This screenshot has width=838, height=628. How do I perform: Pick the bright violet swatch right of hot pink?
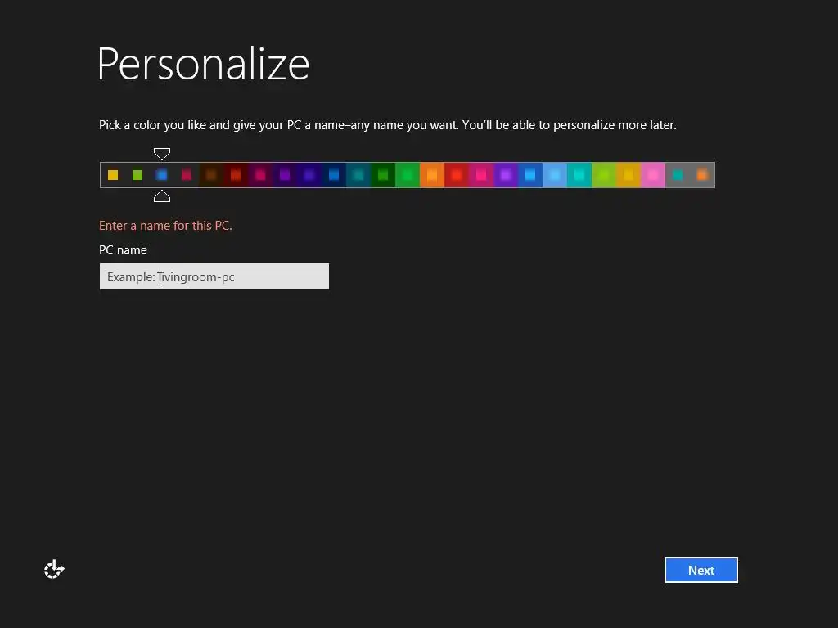(x=506, y=175)
